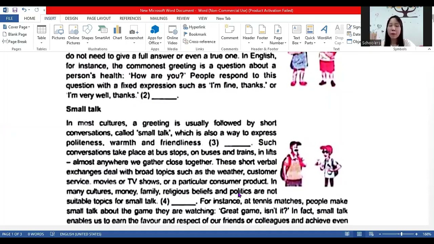Open the Text Box gallery
Viewport: 434px width, 244px height.
click(x=296, y=35)
